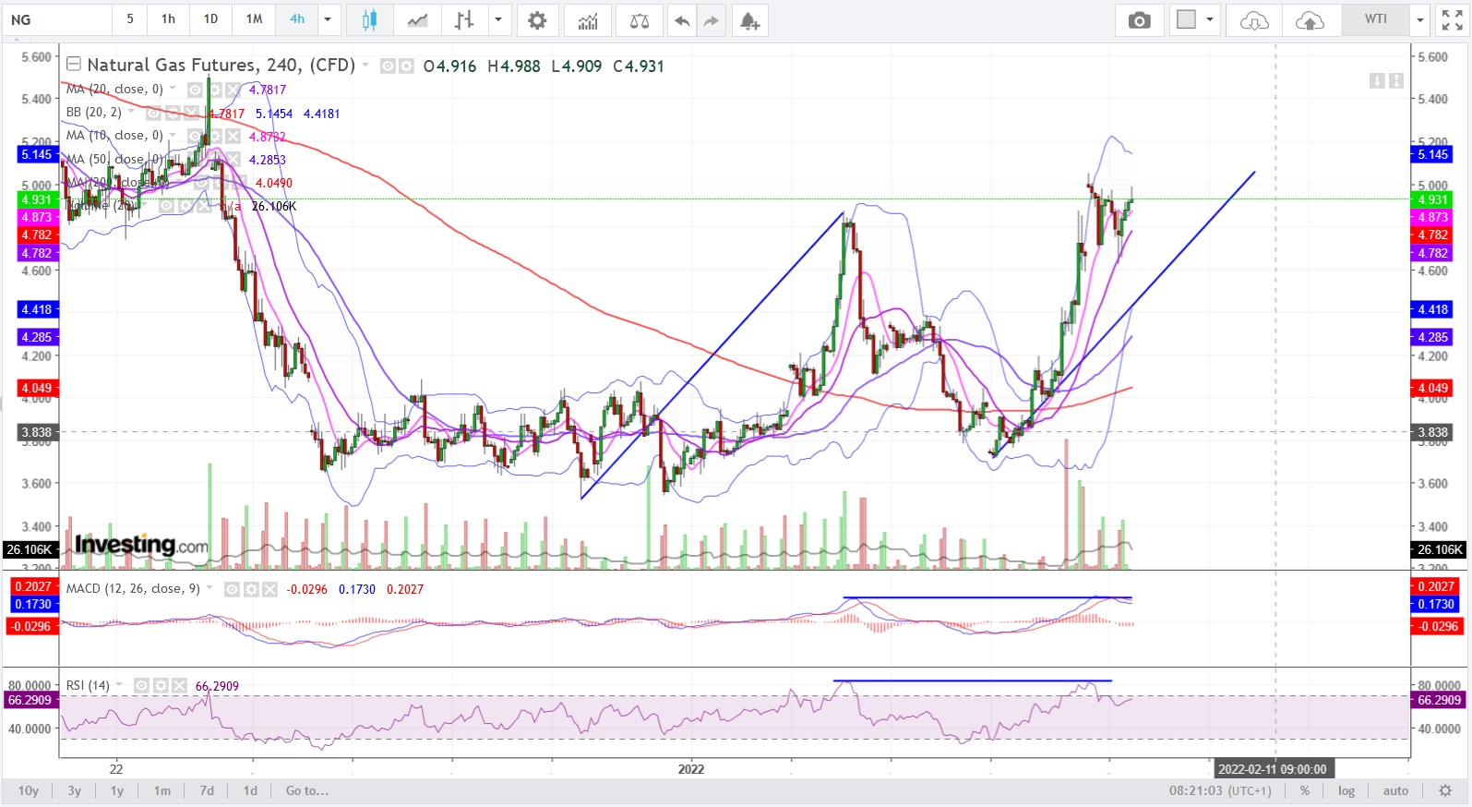Select the 1h timeframe

coord(168,19)
